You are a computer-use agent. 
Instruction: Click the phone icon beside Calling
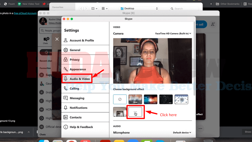[66, 88]
